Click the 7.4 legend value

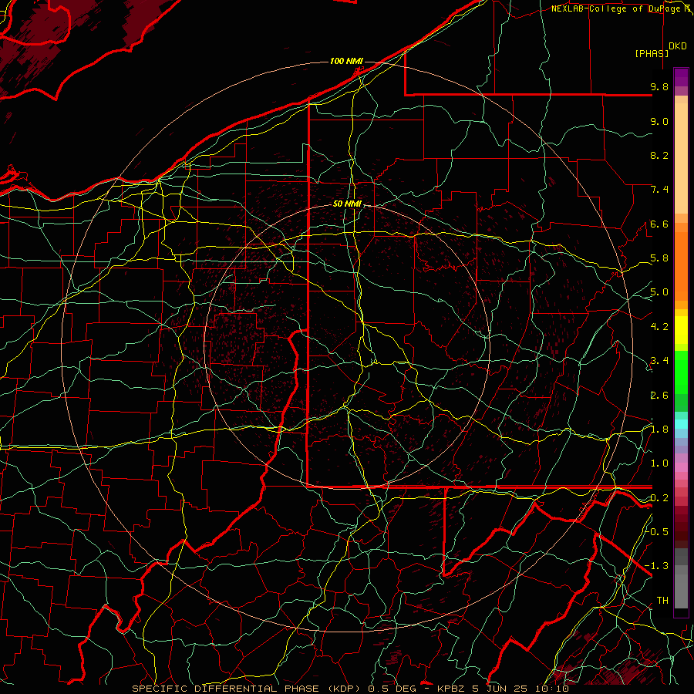pyautogui.click(x=659, y=190)
